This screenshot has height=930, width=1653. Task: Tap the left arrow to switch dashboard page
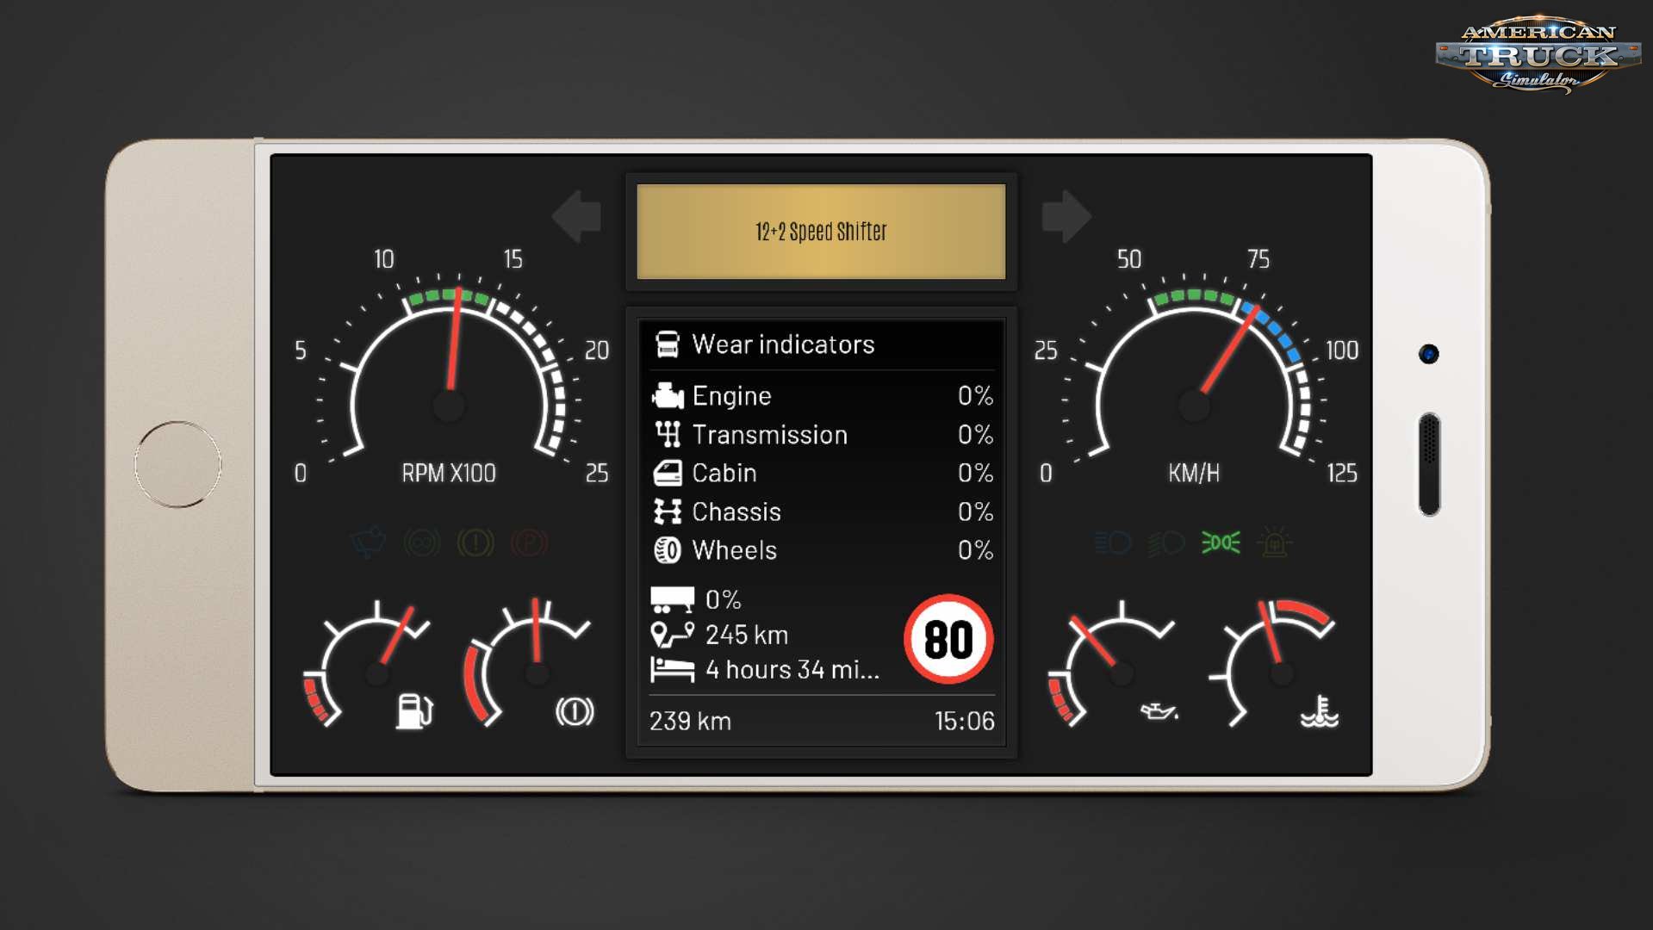[576, 215]
